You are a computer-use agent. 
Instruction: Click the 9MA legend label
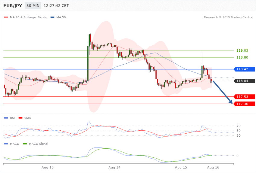click(28, 118)
